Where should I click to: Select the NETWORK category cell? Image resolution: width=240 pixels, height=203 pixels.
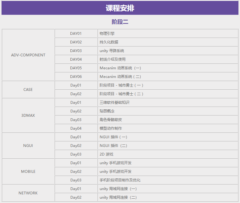pos(28,193)
